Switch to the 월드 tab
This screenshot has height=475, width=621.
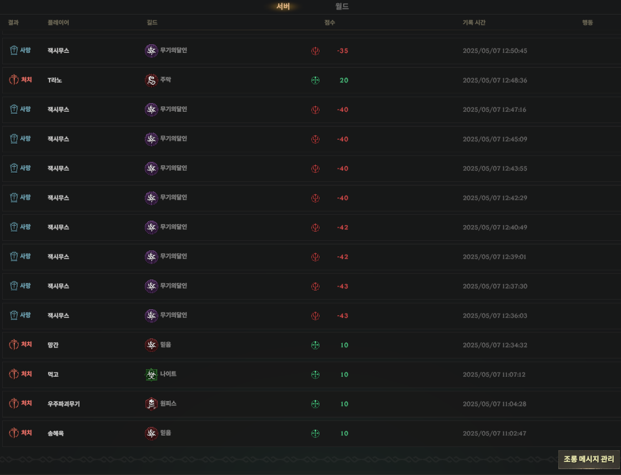click(x=342, y=6)
